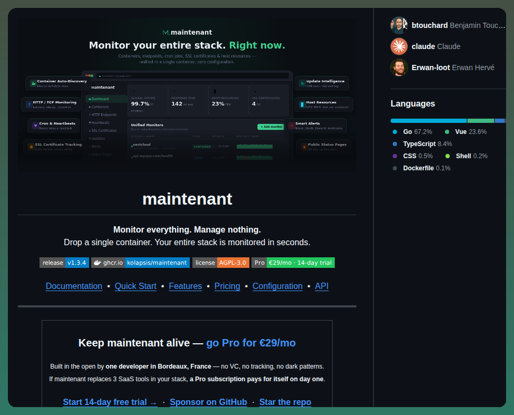This screenshot has width=514, height=415.
Task: Click the release v1.3.4 badge
Action: click(64, 263)
